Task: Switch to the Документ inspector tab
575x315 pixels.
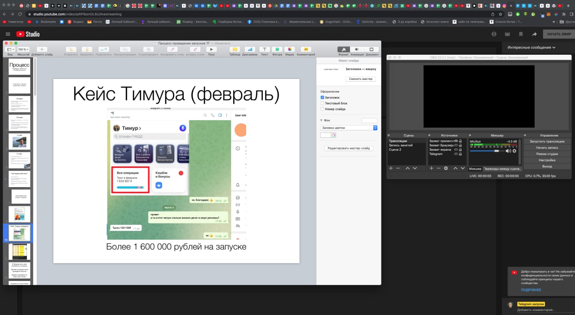Action: pos(372,49)
